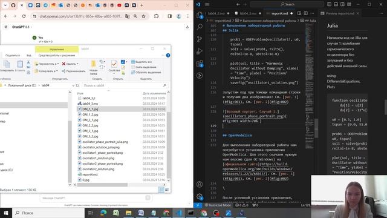Click Rename in the Explorer ribbon
This screenshot has width=387, height=218.
[x=74, y=71]
